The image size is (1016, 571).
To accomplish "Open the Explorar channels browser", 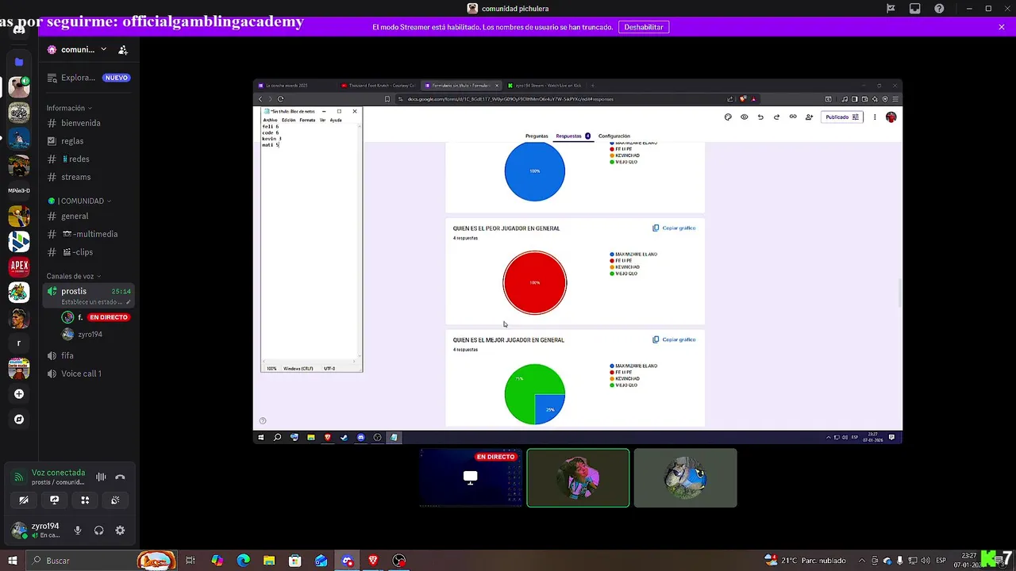I will 88,78.
